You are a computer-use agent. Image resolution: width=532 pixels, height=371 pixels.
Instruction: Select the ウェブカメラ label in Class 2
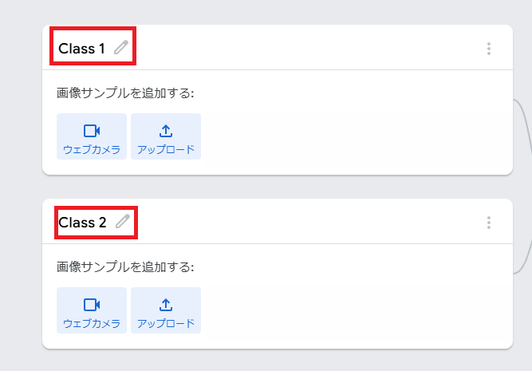[92, 323]
